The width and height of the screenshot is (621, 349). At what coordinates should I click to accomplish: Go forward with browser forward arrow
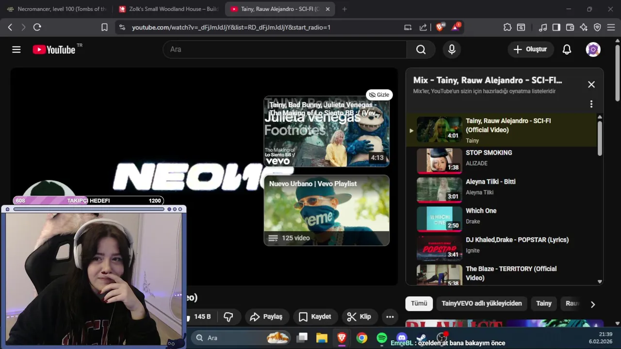(23, 27)
